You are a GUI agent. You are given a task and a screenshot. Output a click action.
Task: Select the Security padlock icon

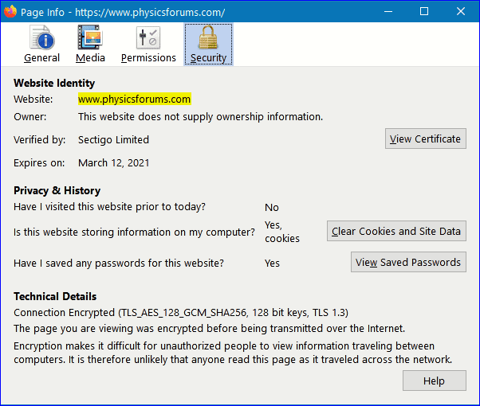tap(208, 44)
